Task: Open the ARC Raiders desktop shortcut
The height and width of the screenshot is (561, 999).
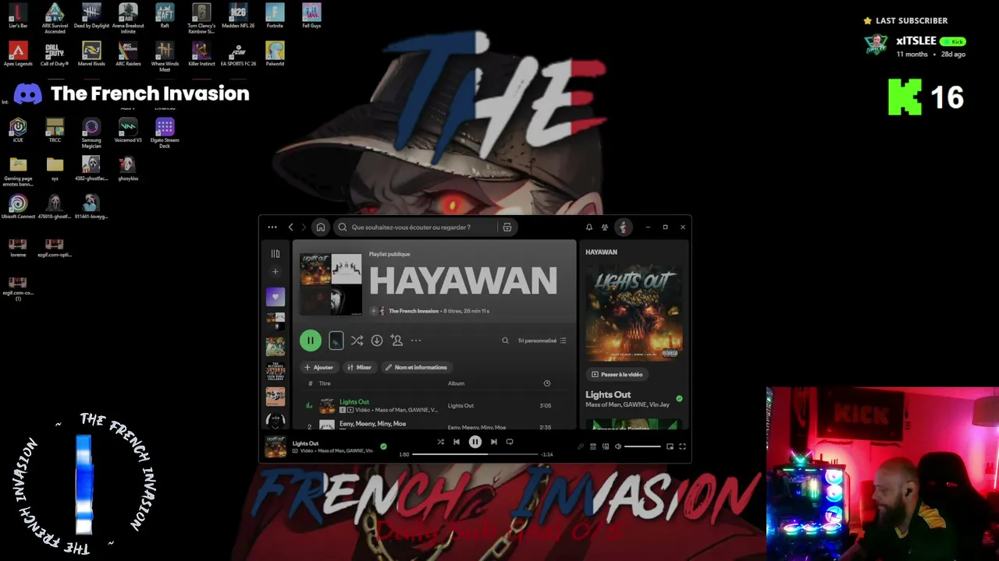Action: click(128, 54)
